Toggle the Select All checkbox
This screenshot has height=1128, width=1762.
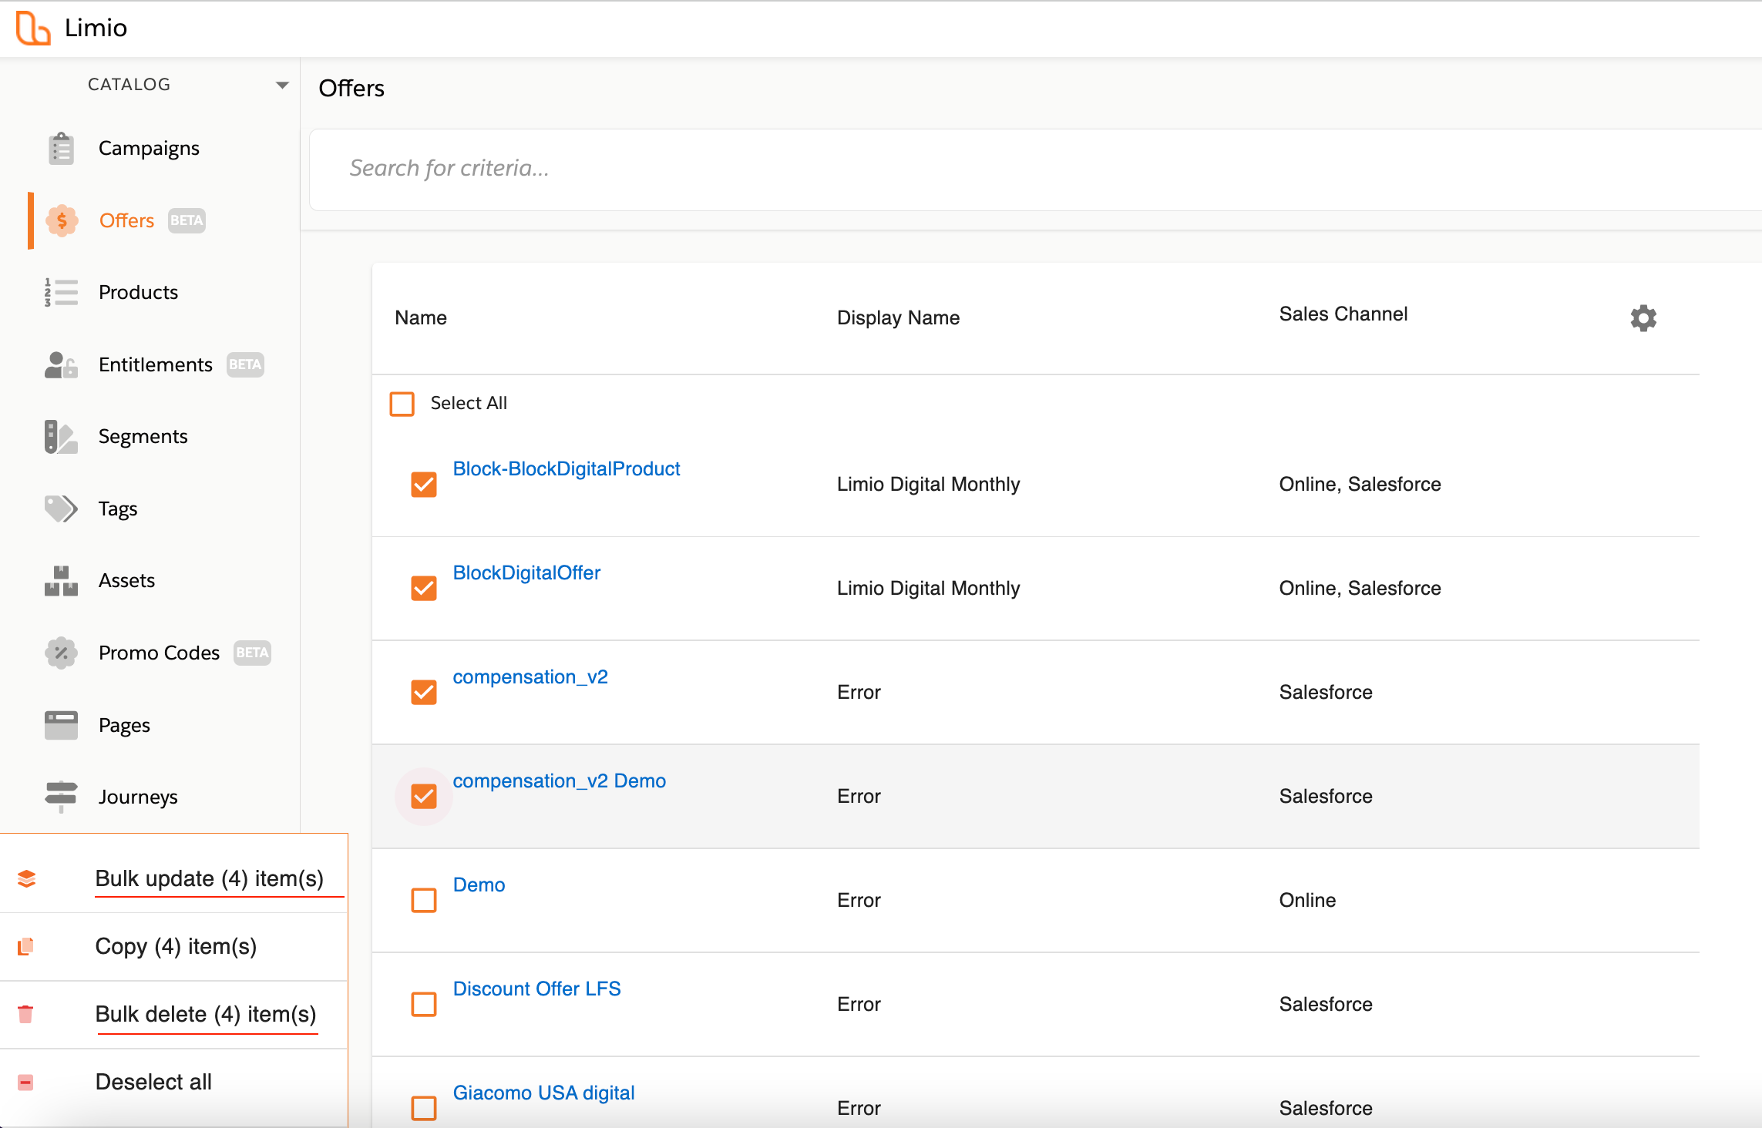[402, 404]
